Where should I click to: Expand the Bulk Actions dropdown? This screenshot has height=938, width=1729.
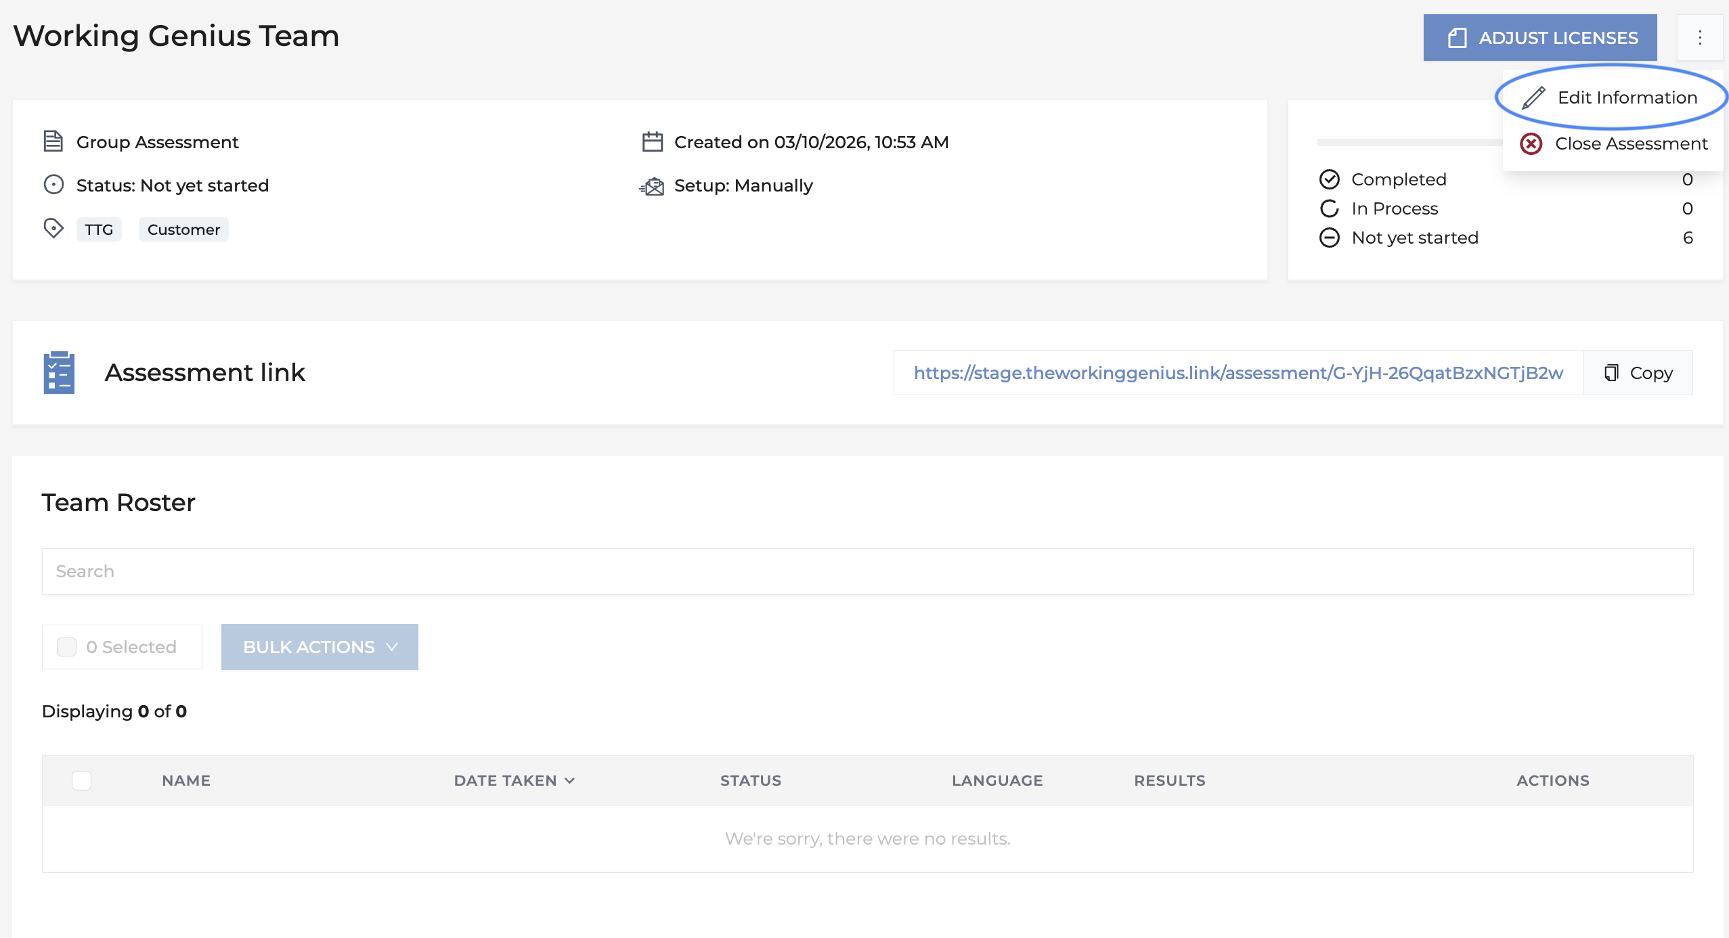click(x=320, y=647)
